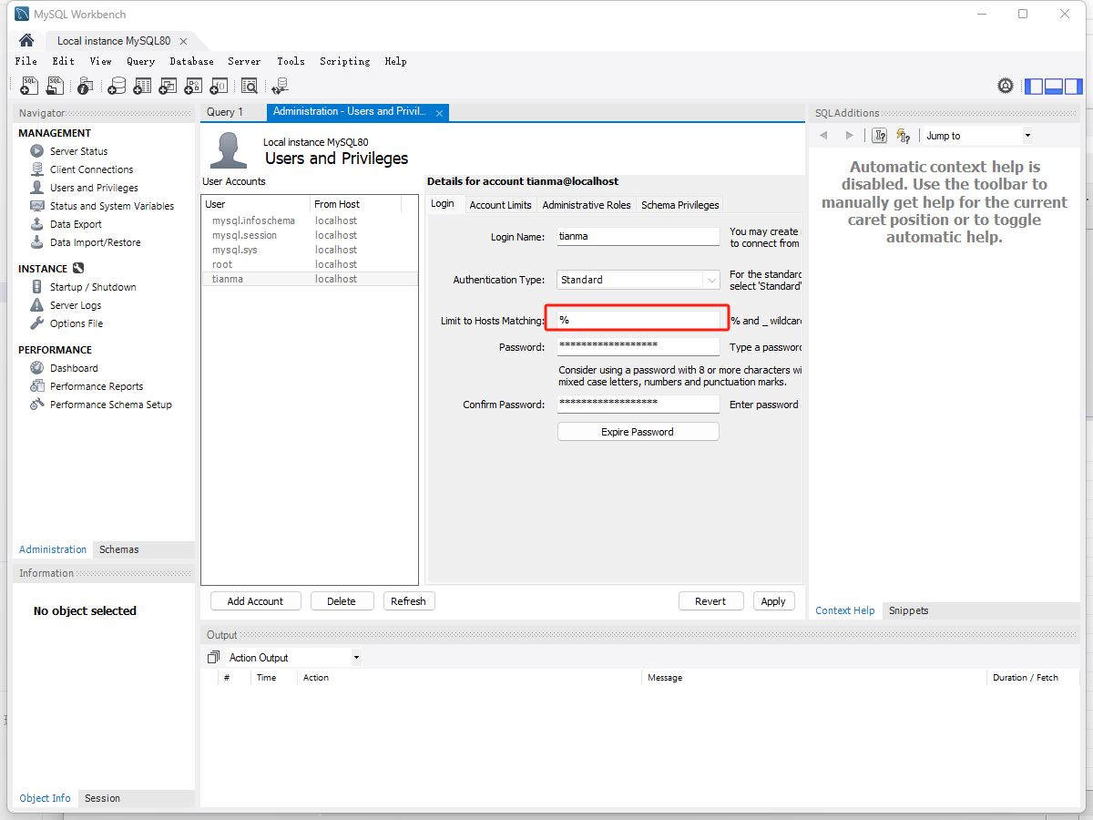Open Server Status in Navigator

pos(78,151)
